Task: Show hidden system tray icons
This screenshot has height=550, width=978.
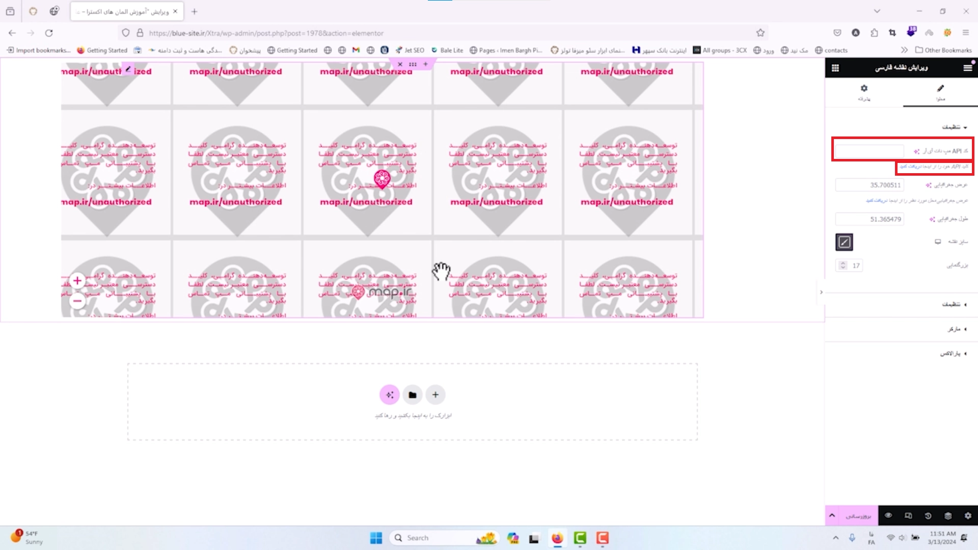Action: 835,538
